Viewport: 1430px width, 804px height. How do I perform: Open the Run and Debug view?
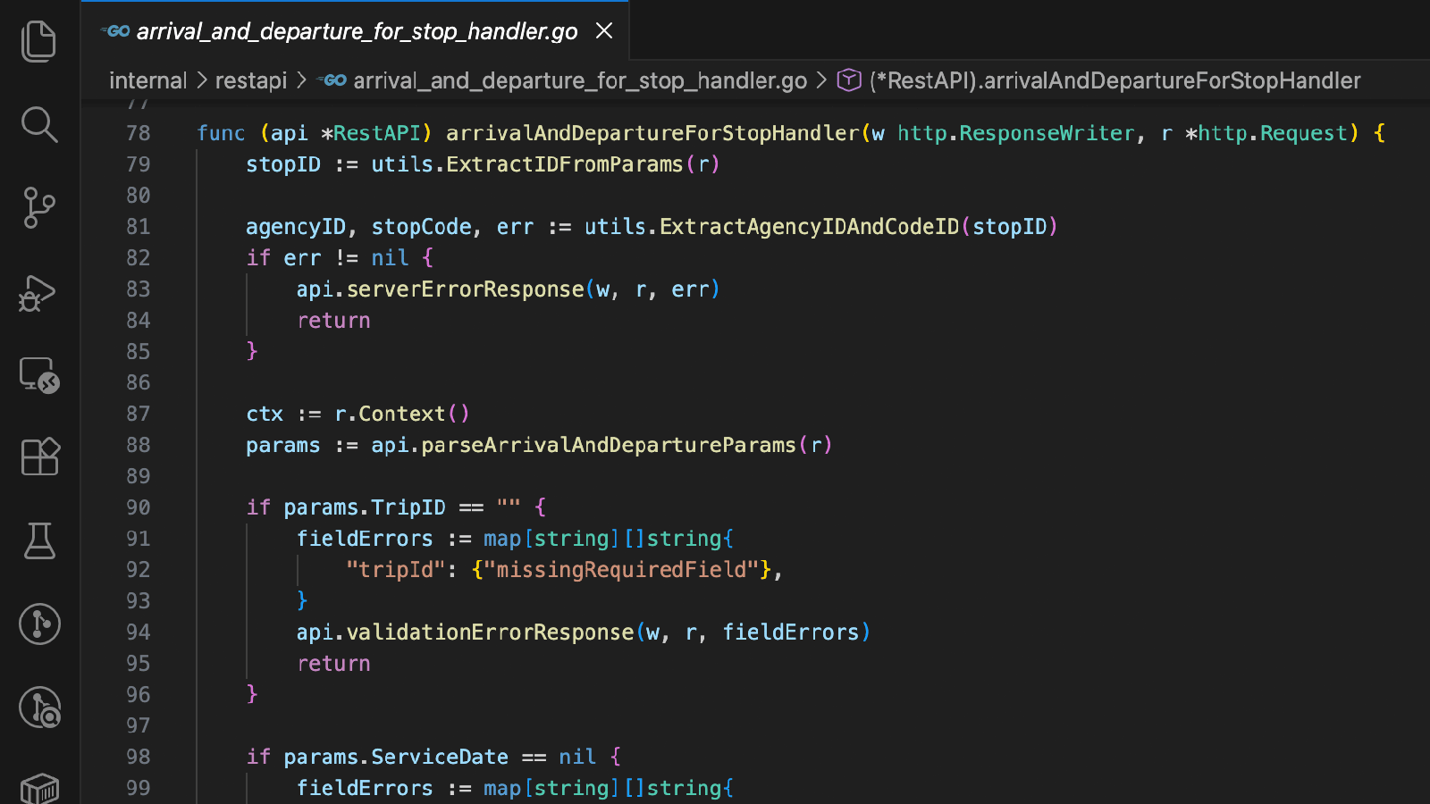[x=39, y=292]
